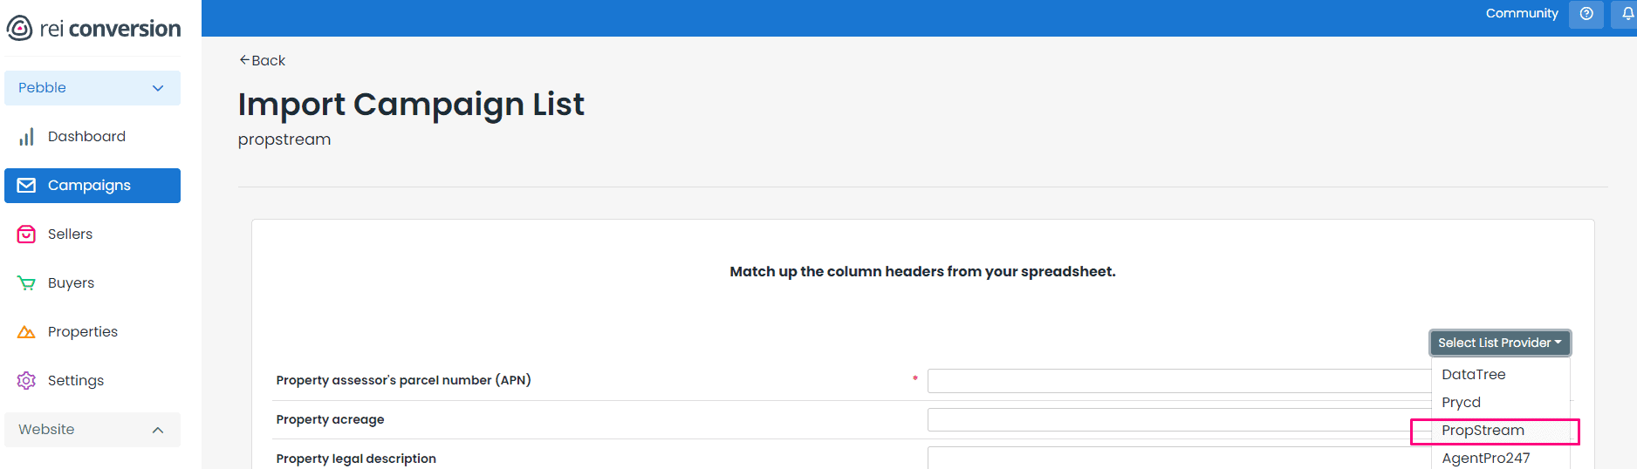
Task: Select AgentPro247 from provider list
Action: (x=1486, y=459)
